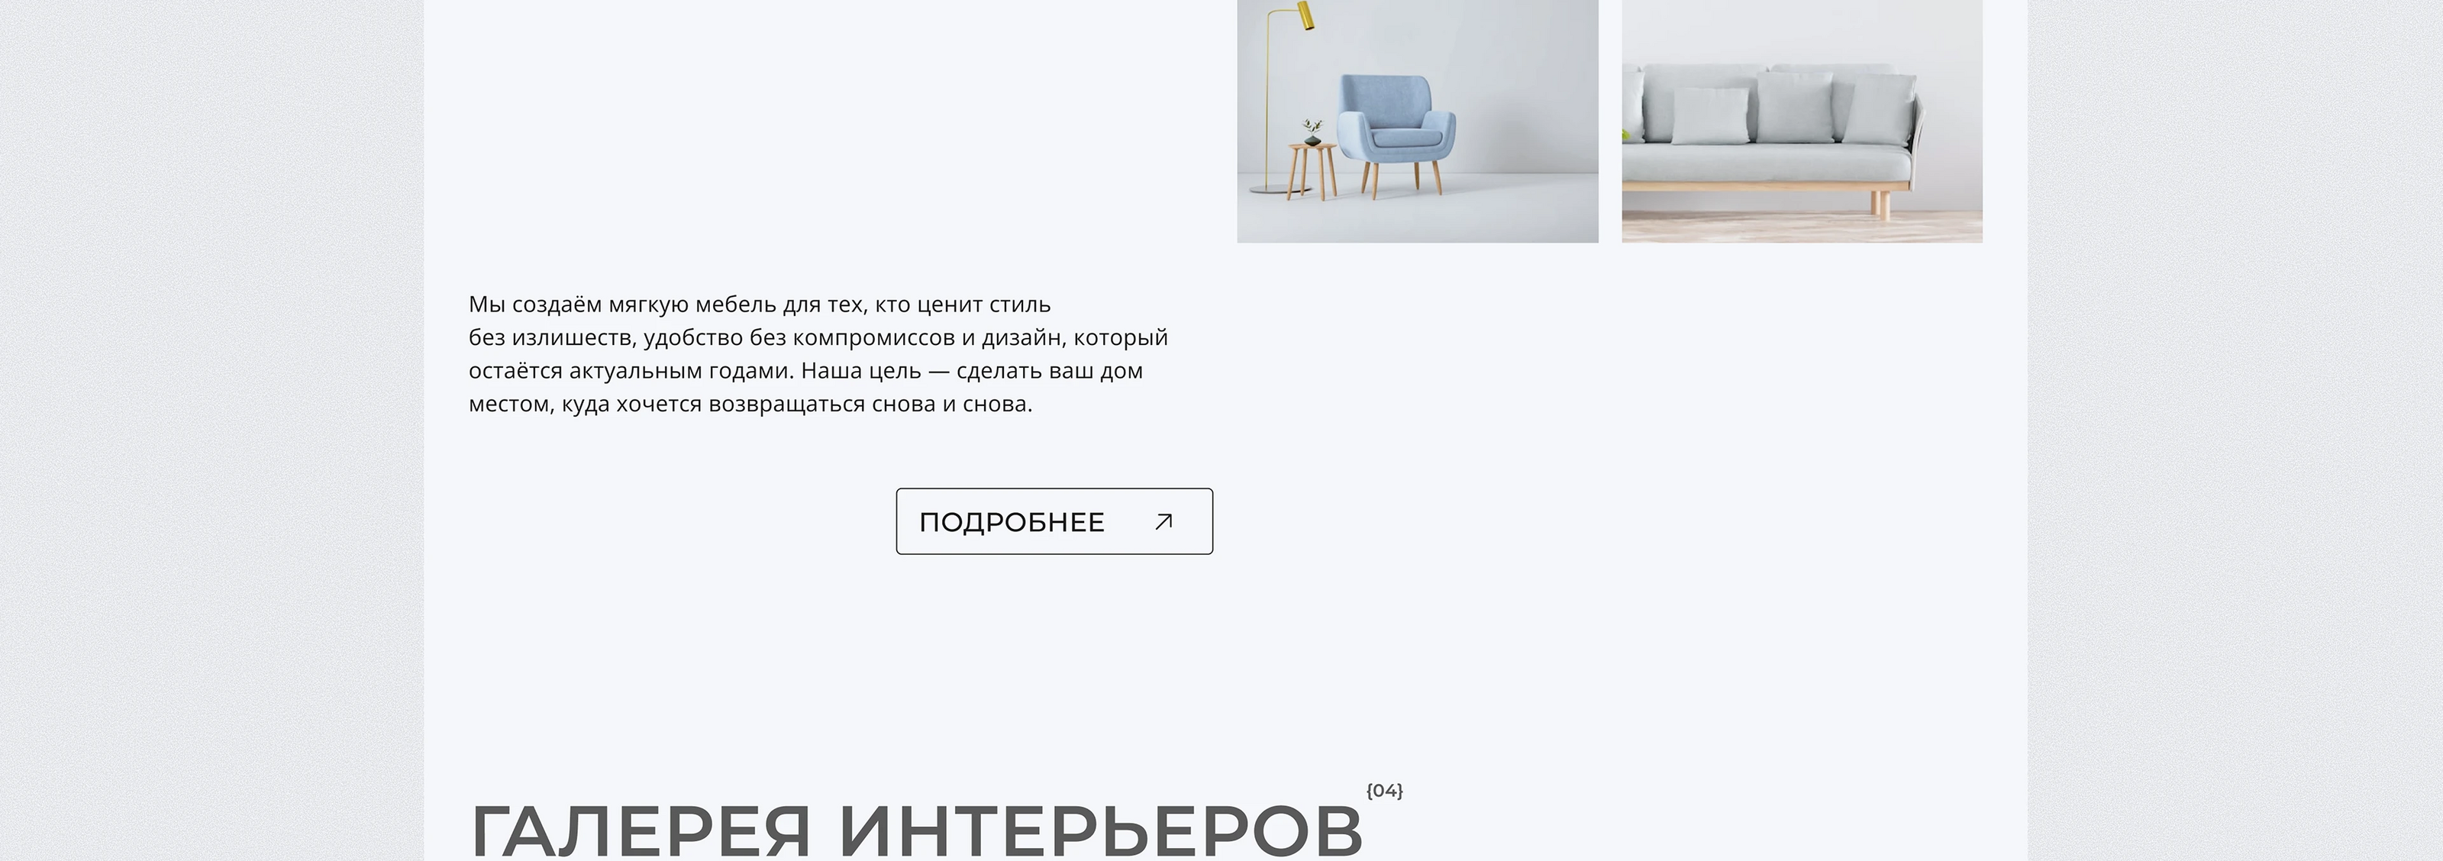Image resolution: width=2443 pixels, height=861 pixels.
Task: Click the ПОДРОБНЕЕ label text
Action: pyautogui.click(x=1012, y=523)
